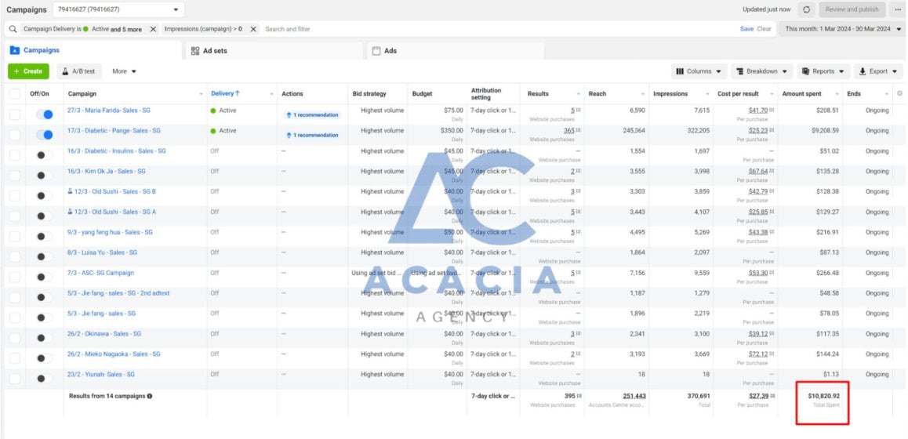Remove the Campaign Delivery filter
Screen dimensions: 908x439
click(153, 29)
